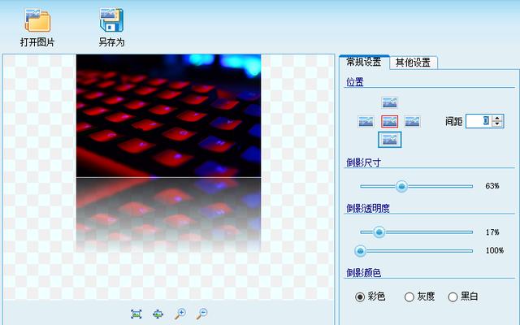
Task: Open an image with 打开图片
Action: point(37,27)
